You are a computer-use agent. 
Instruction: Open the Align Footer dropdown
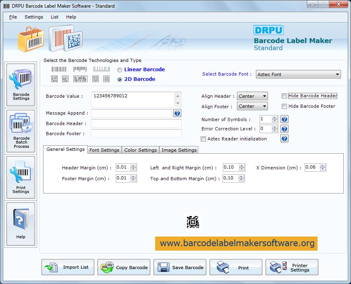[252, 106]
